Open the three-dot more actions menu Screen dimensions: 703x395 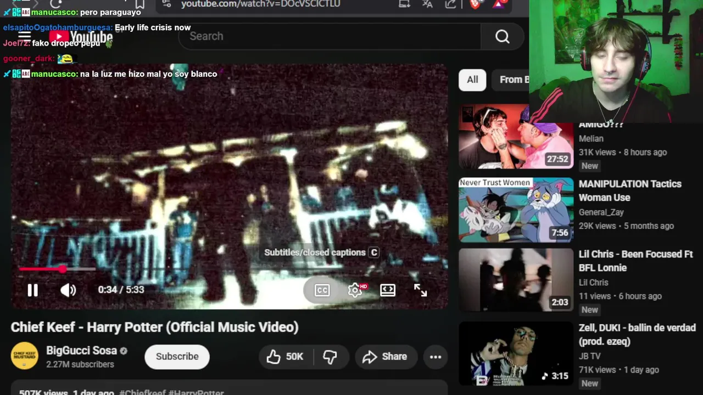point(436,357)
